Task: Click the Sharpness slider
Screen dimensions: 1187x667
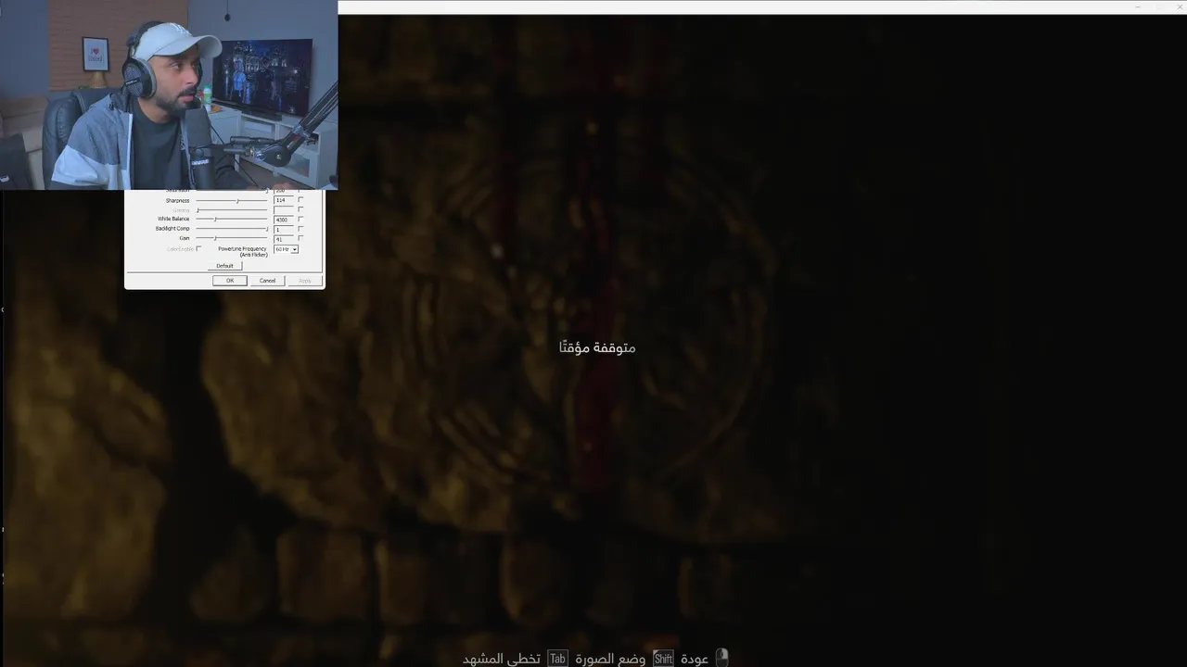Action: point(232,200)
